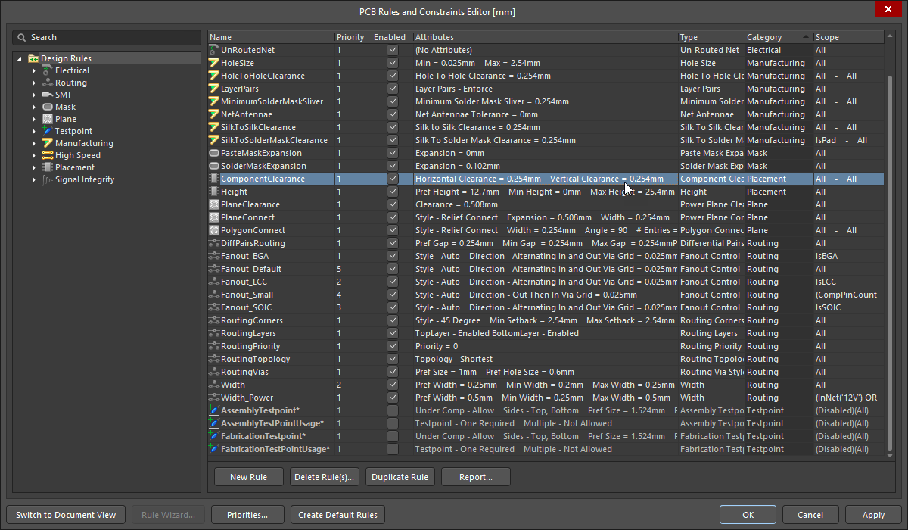Collapse the Design Rules root node
This screenshot has height=530, width=908.
(19, 58)
